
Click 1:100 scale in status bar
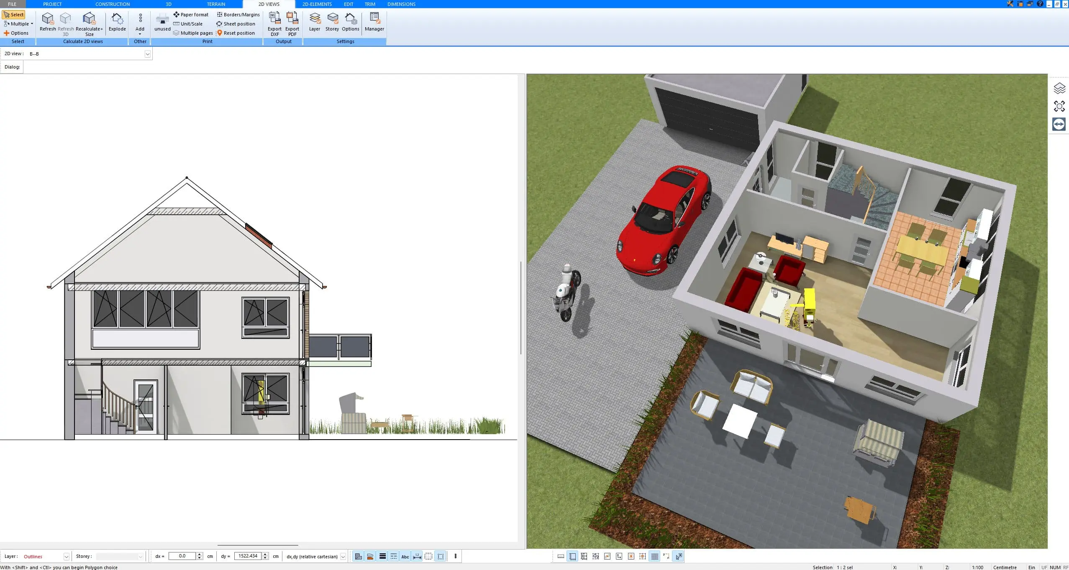pos(978,567)
